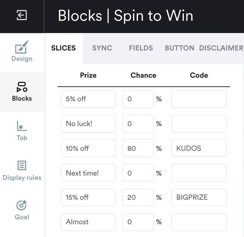Select the BIGPRIZE code field
244x237 pixels.
[x=199, y=197]
